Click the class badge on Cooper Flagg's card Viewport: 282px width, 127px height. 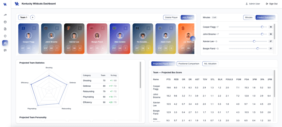34,28
